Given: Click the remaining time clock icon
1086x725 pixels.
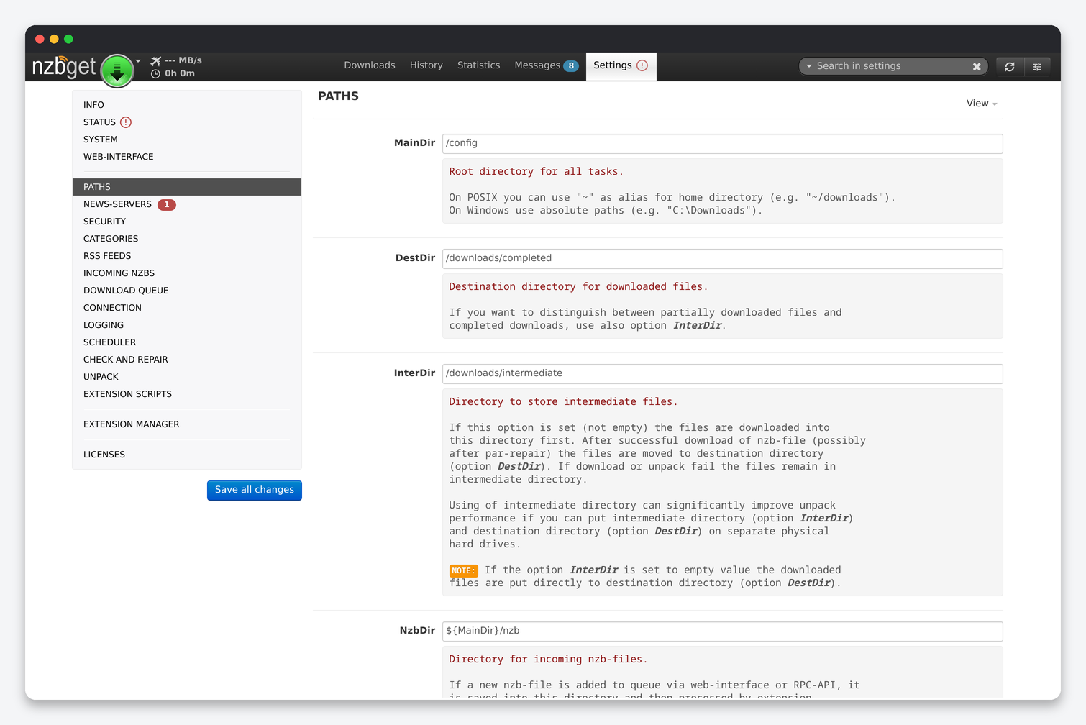Looking at the screenshot, I should tap(155, 73).
